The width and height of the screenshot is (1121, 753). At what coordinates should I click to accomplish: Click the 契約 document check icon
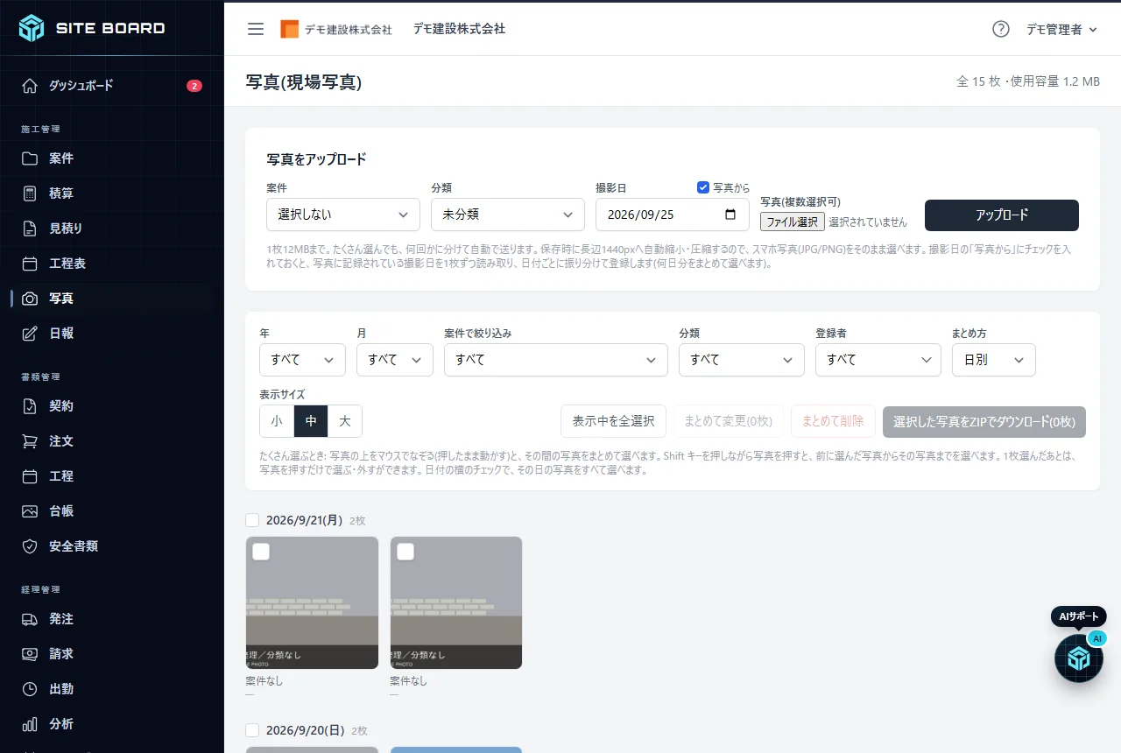pyautogui.click(x=30, y=406)
